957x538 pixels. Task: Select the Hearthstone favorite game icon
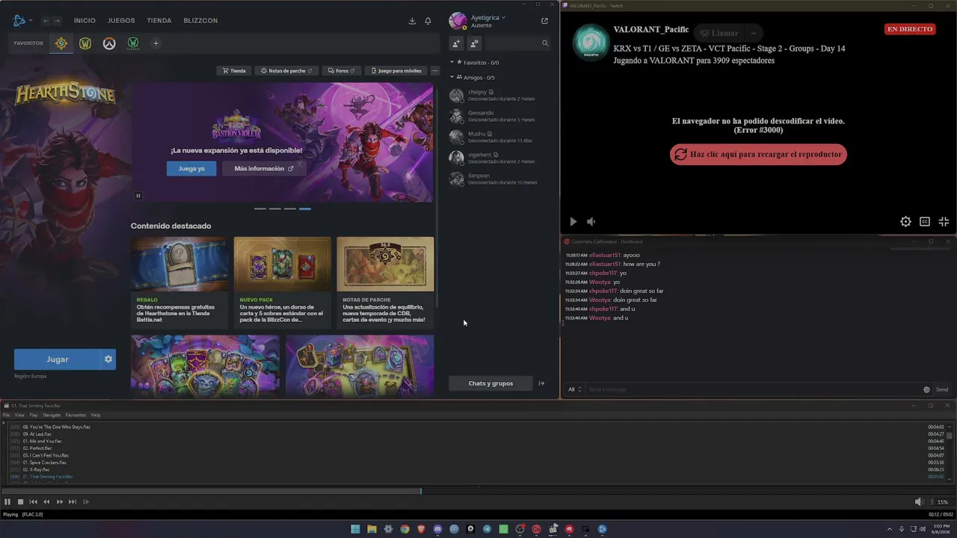point(61,43)
